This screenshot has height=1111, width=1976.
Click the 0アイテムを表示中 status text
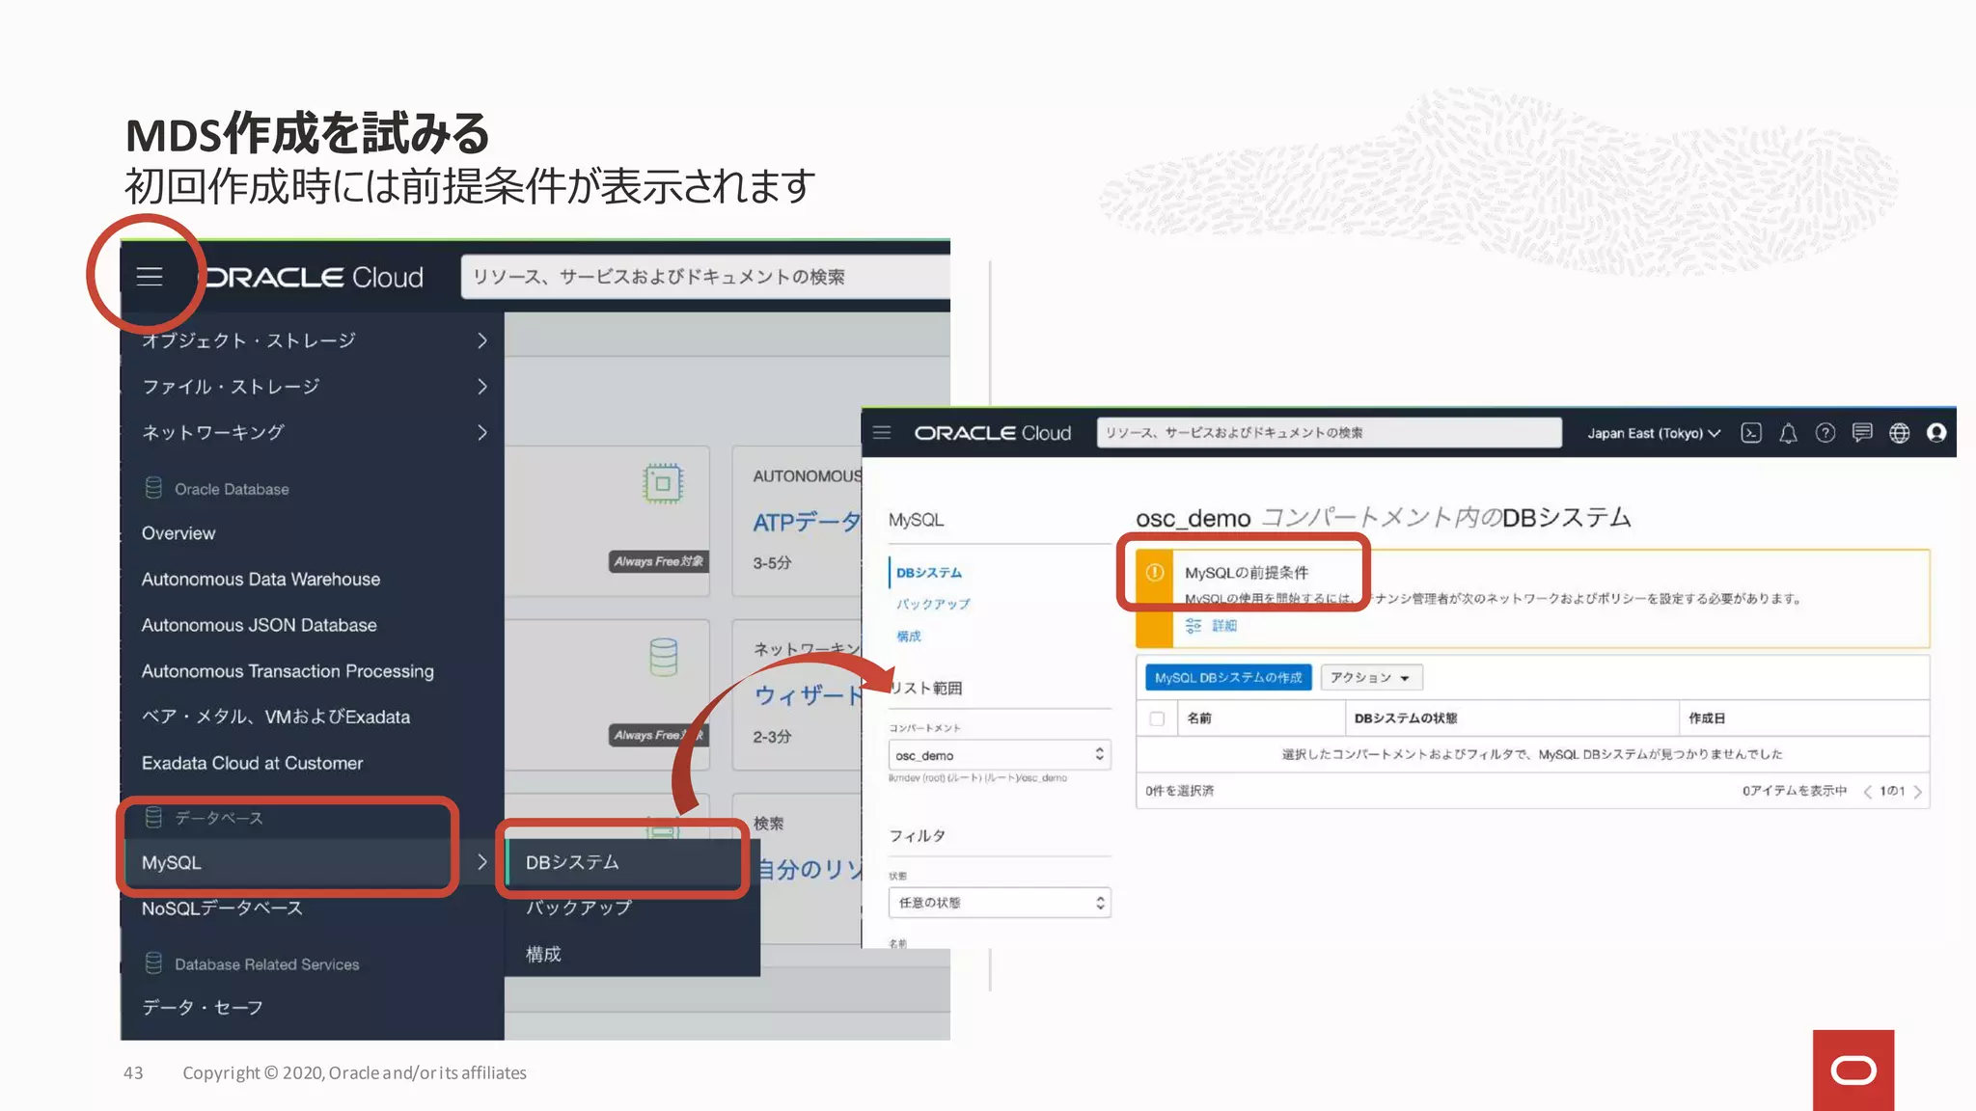pos(1794,791)
